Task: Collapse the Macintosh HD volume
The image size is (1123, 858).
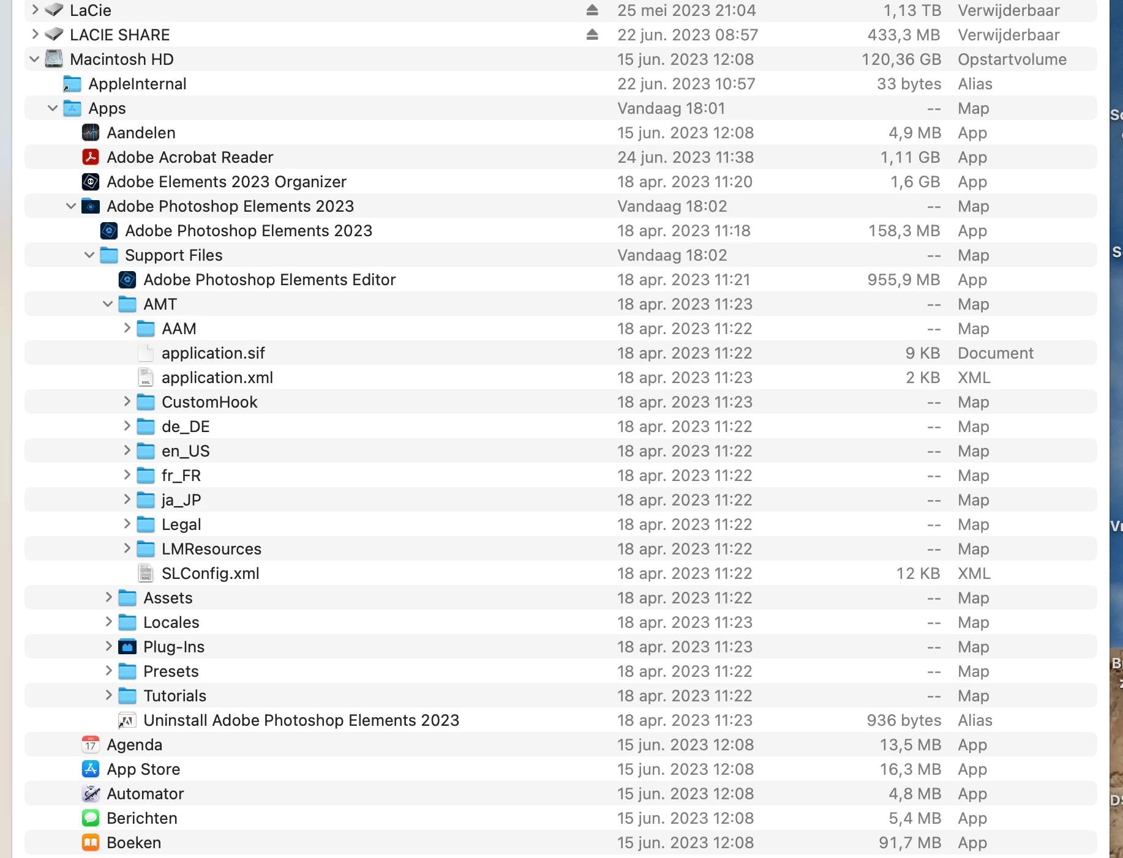Action: tap(35, 59)
